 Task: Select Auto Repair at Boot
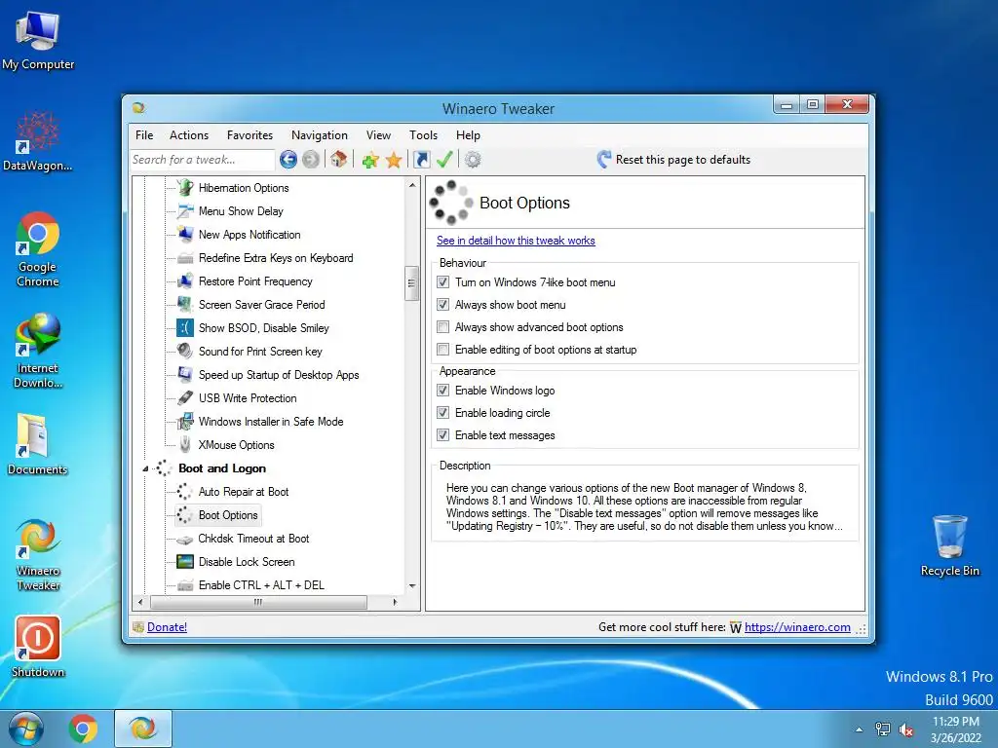(243, 492)
